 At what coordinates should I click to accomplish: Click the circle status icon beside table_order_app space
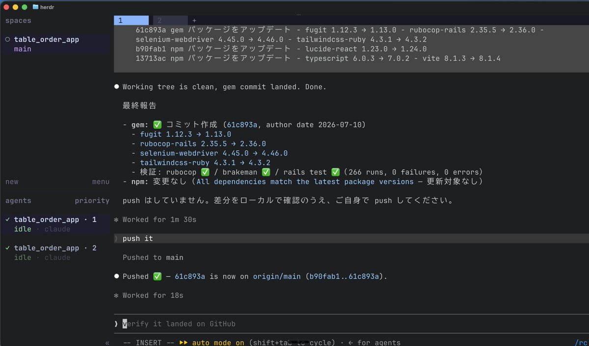point(7,39)
